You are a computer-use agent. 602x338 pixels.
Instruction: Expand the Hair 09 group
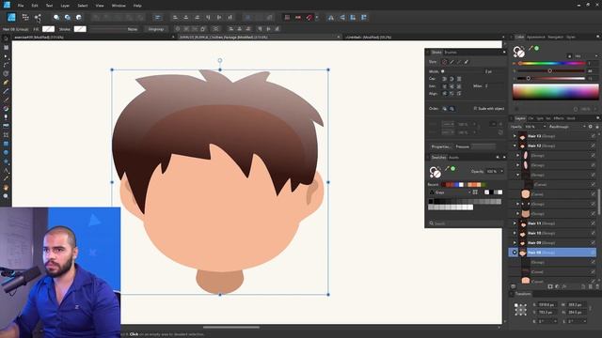(515, 242)
